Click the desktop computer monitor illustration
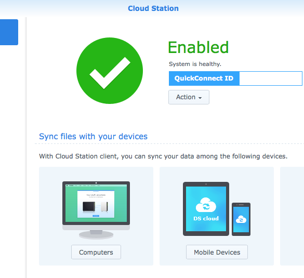Viewport: 304px width, 278px height. pyautogui.click(x=96, y=210)
